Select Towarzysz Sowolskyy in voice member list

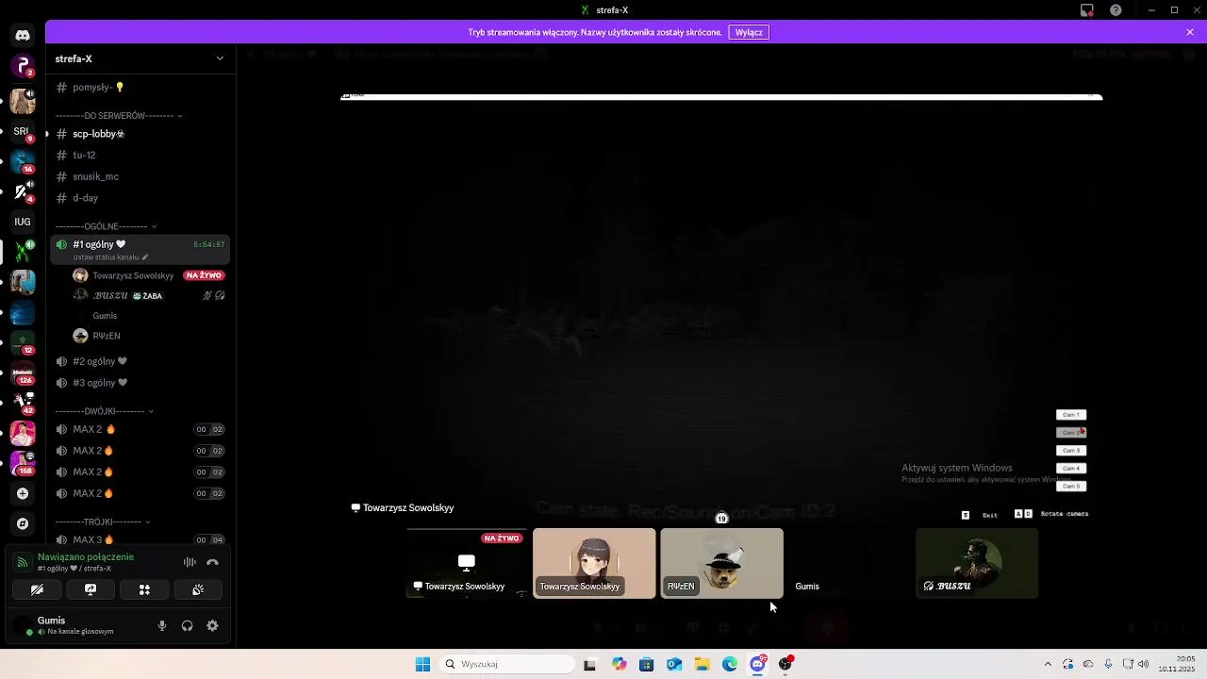tap(149, 275)
